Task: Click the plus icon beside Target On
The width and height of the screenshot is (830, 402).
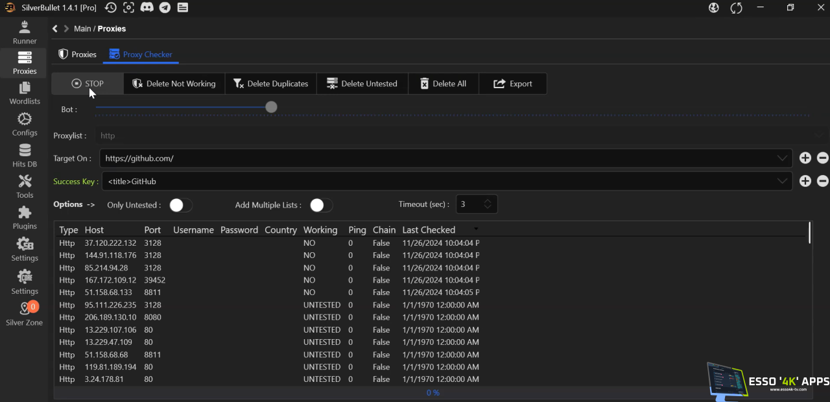Action: point(805,158)
